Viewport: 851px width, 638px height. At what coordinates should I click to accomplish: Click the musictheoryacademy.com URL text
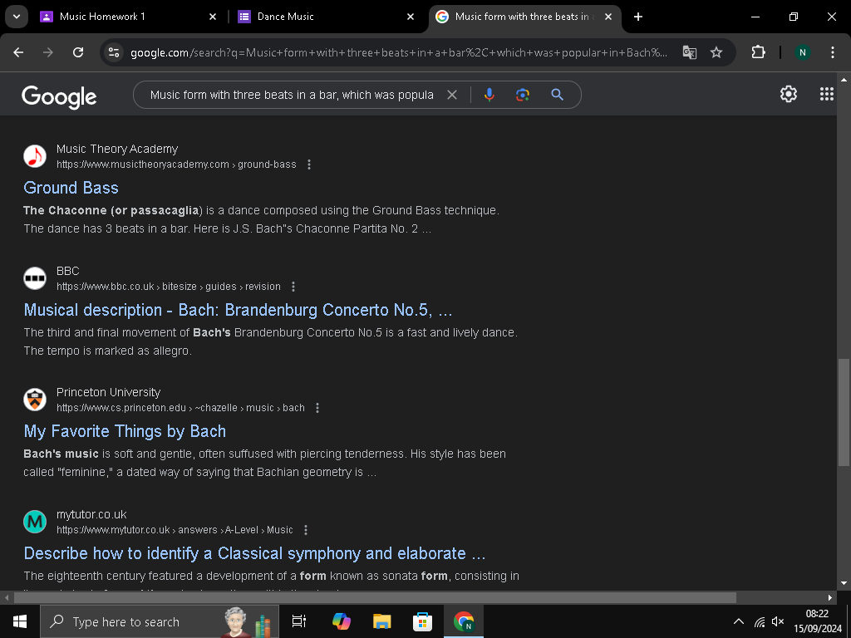click(176, 164)
